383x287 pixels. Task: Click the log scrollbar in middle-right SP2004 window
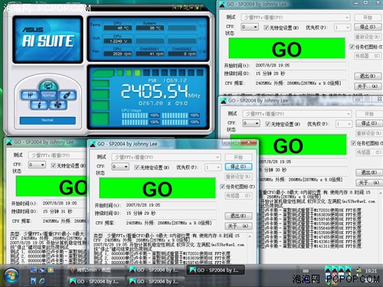pyautogui.click(x=380, y=227)
